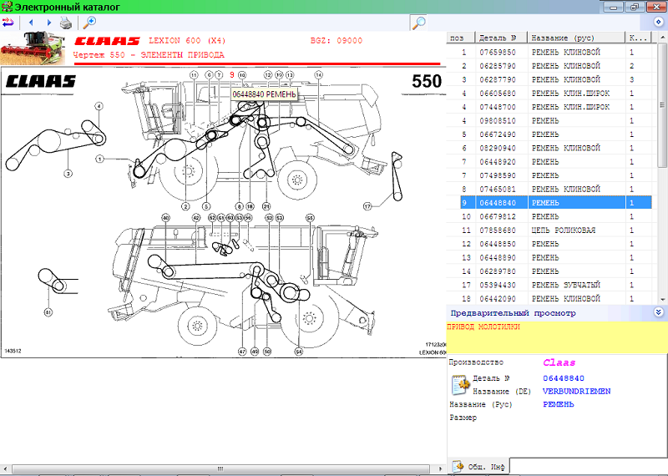668x476 pixels.
Task: Collapse the Предварительный просмотр panel
Action: point(658,312)
